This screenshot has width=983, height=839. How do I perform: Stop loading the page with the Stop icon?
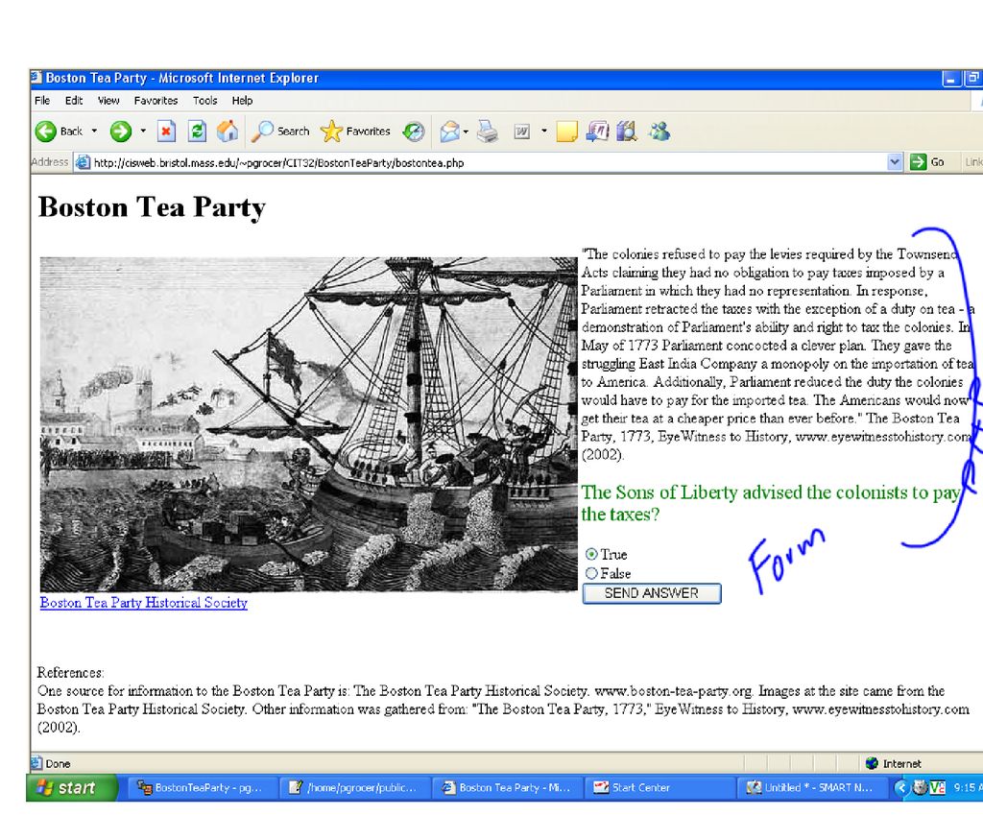coord(165,132)
